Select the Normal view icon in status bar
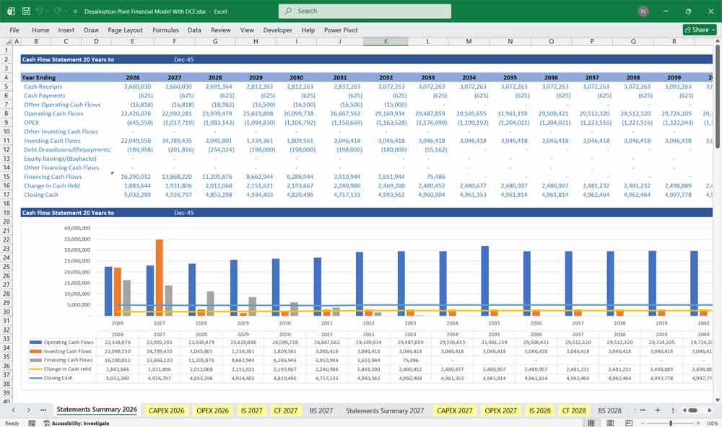This screenshot has width=722, height=427. tap(591, 423)
